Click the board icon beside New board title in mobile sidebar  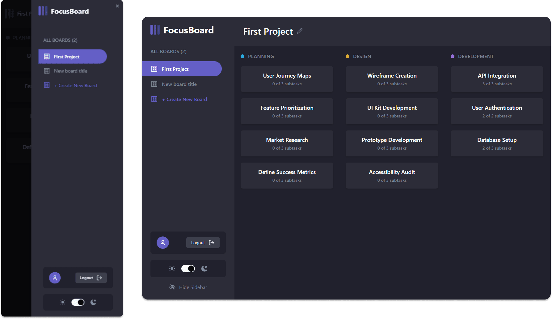coord(47,71)
